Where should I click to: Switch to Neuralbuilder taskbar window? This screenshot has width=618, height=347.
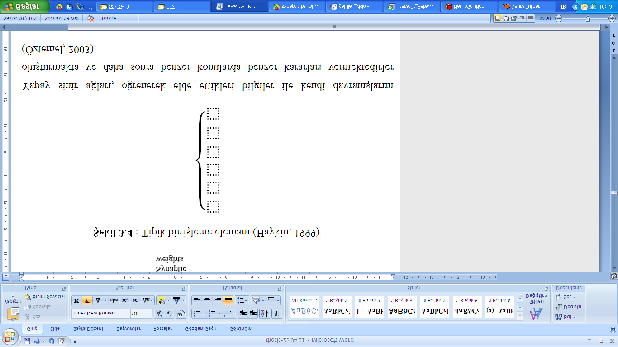click(x=527, y=7)
